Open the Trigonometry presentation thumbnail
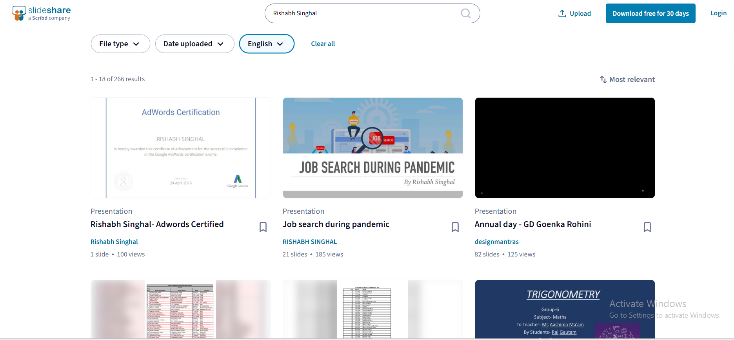The image size is (734, 340). (x=565, y=309)
